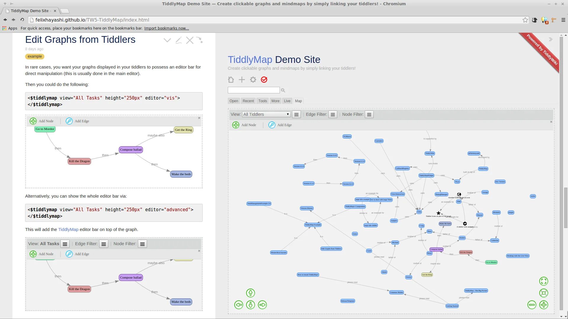Screen dimensions: 568x319
Task: Click the red stop/cancel icon in toolbar
Action: 264,79
